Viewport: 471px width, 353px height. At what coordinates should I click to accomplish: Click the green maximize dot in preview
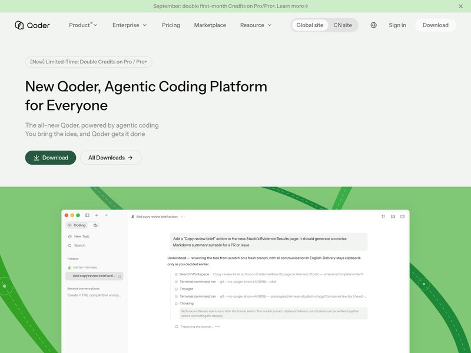[x=78, y=215]
